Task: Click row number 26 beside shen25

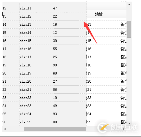Action: point(5,122)
